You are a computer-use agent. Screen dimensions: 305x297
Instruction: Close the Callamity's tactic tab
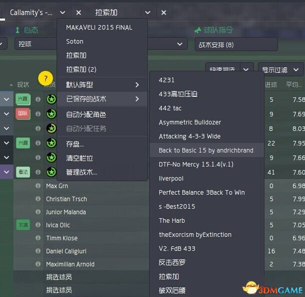(x=79, y=13)
